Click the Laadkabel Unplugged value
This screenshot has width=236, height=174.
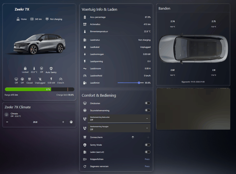click(x=145, y=47)
